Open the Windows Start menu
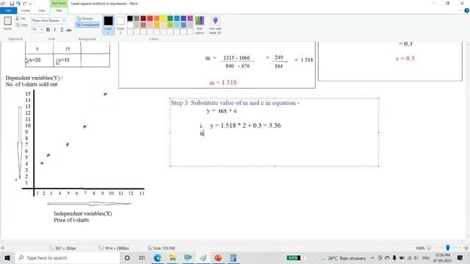 pos(7,257)
